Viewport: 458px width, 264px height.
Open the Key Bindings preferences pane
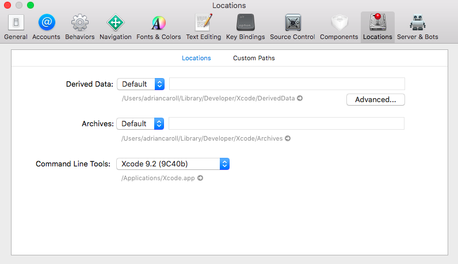(x=245, y=27)
